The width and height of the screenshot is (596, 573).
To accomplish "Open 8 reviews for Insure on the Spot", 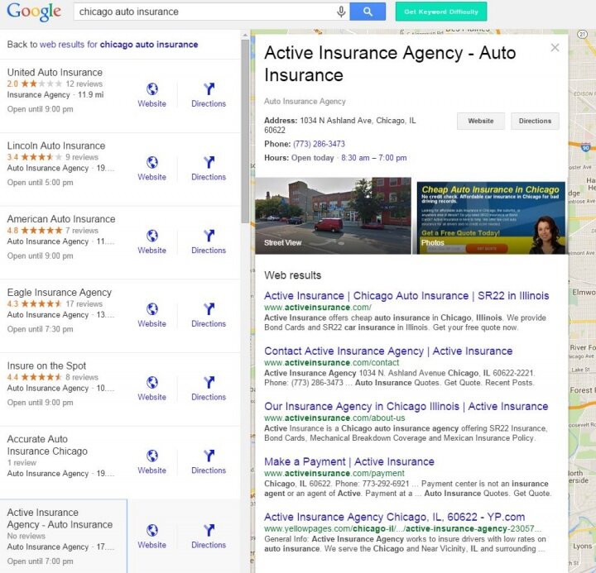I will 82,377.
